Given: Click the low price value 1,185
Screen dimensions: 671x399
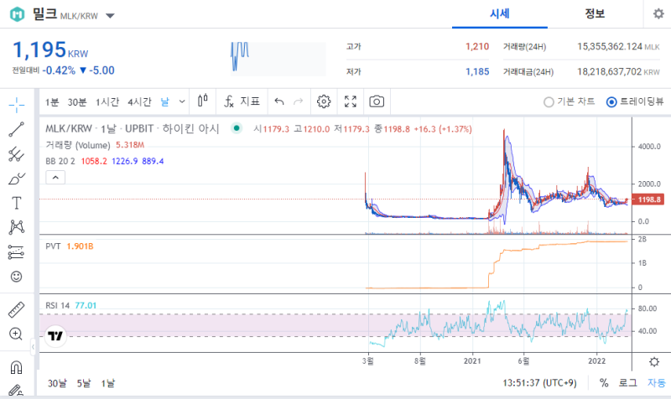Looking at the screenshot, I should (477, 71).
